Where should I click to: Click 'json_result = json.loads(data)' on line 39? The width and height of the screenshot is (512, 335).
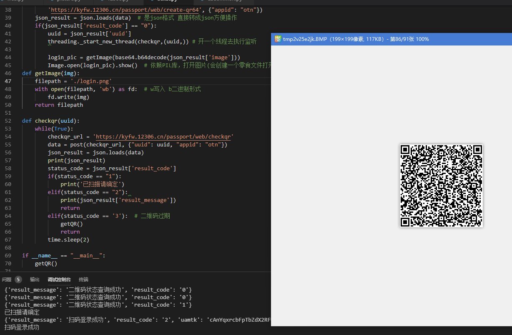pyautogui.click(x=83, y=18)
